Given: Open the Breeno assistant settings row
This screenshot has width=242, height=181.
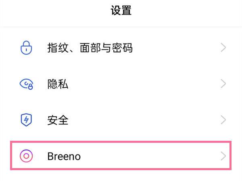Looking at the screenshot, I should point(141,156).
